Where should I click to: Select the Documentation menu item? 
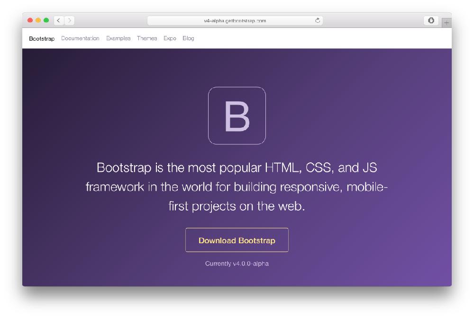point(80,38)
